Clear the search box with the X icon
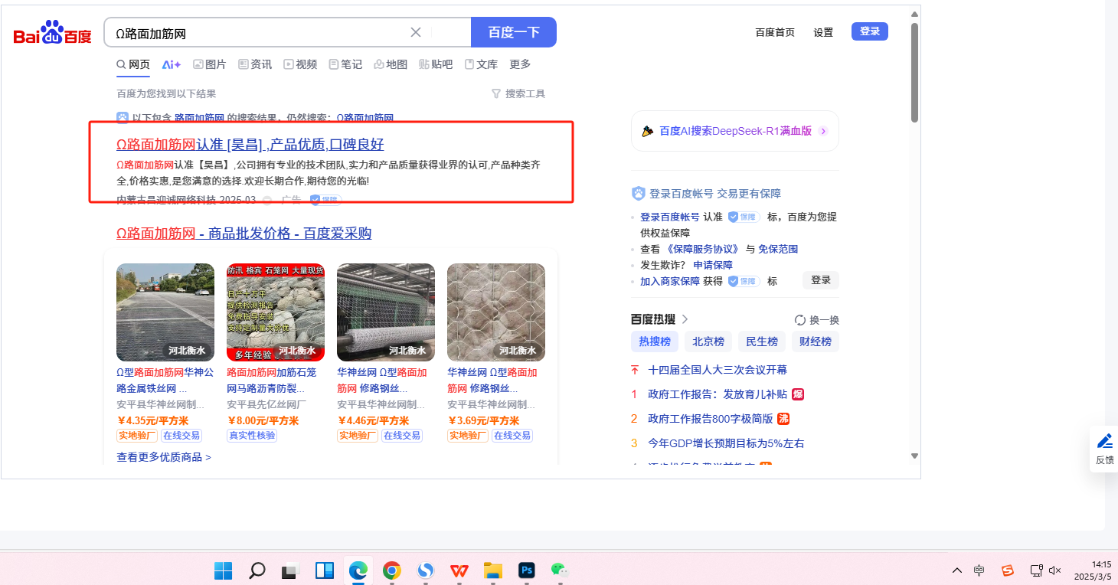This screenshot has height=585, width=1118. click(x=416, y=32)
